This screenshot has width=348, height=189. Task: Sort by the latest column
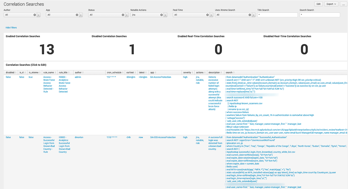[x=143, y=72]
